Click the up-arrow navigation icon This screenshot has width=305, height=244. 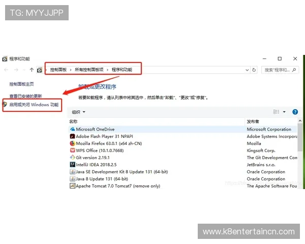[x=32, y=70]
